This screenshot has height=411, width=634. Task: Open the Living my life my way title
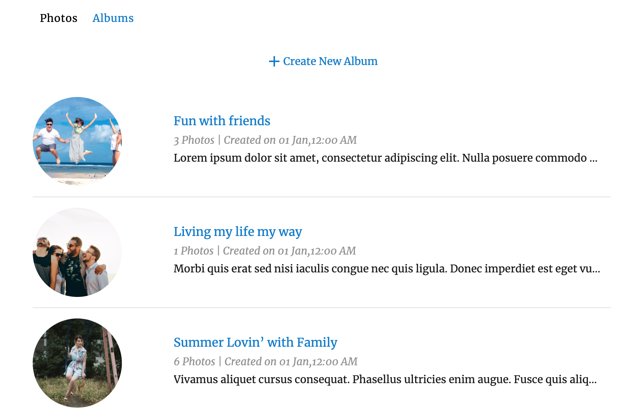pyautogui.click(x=237, y=232)
